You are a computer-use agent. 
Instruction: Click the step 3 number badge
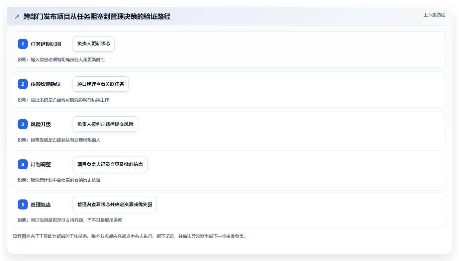[x=23, y=124]
